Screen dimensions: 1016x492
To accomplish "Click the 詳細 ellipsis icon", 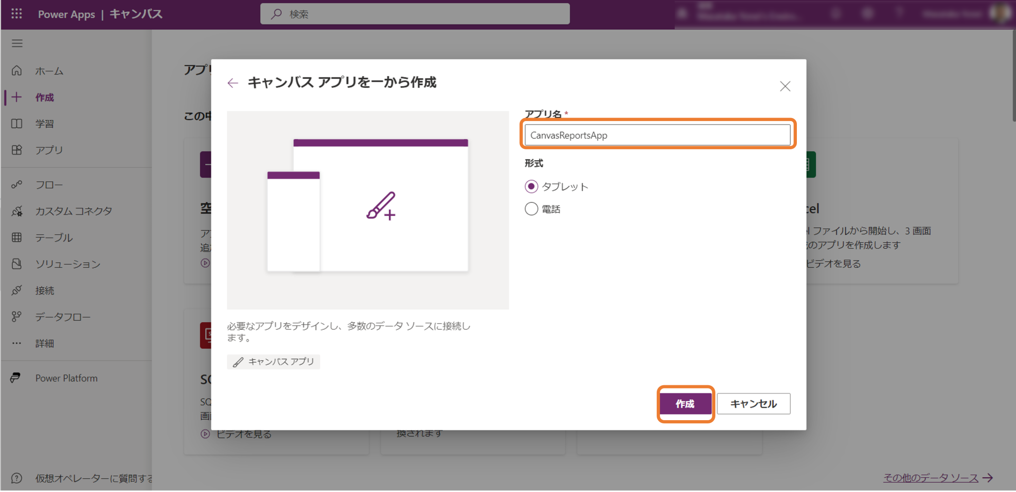I will pyautogui.click(x=17, y=343).
